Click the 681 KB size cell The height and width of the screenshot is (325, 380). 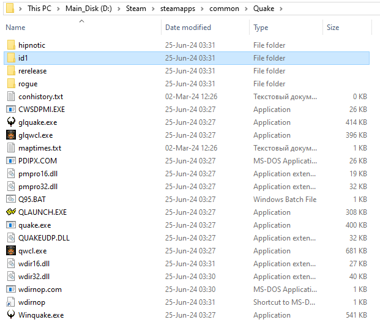356,251
